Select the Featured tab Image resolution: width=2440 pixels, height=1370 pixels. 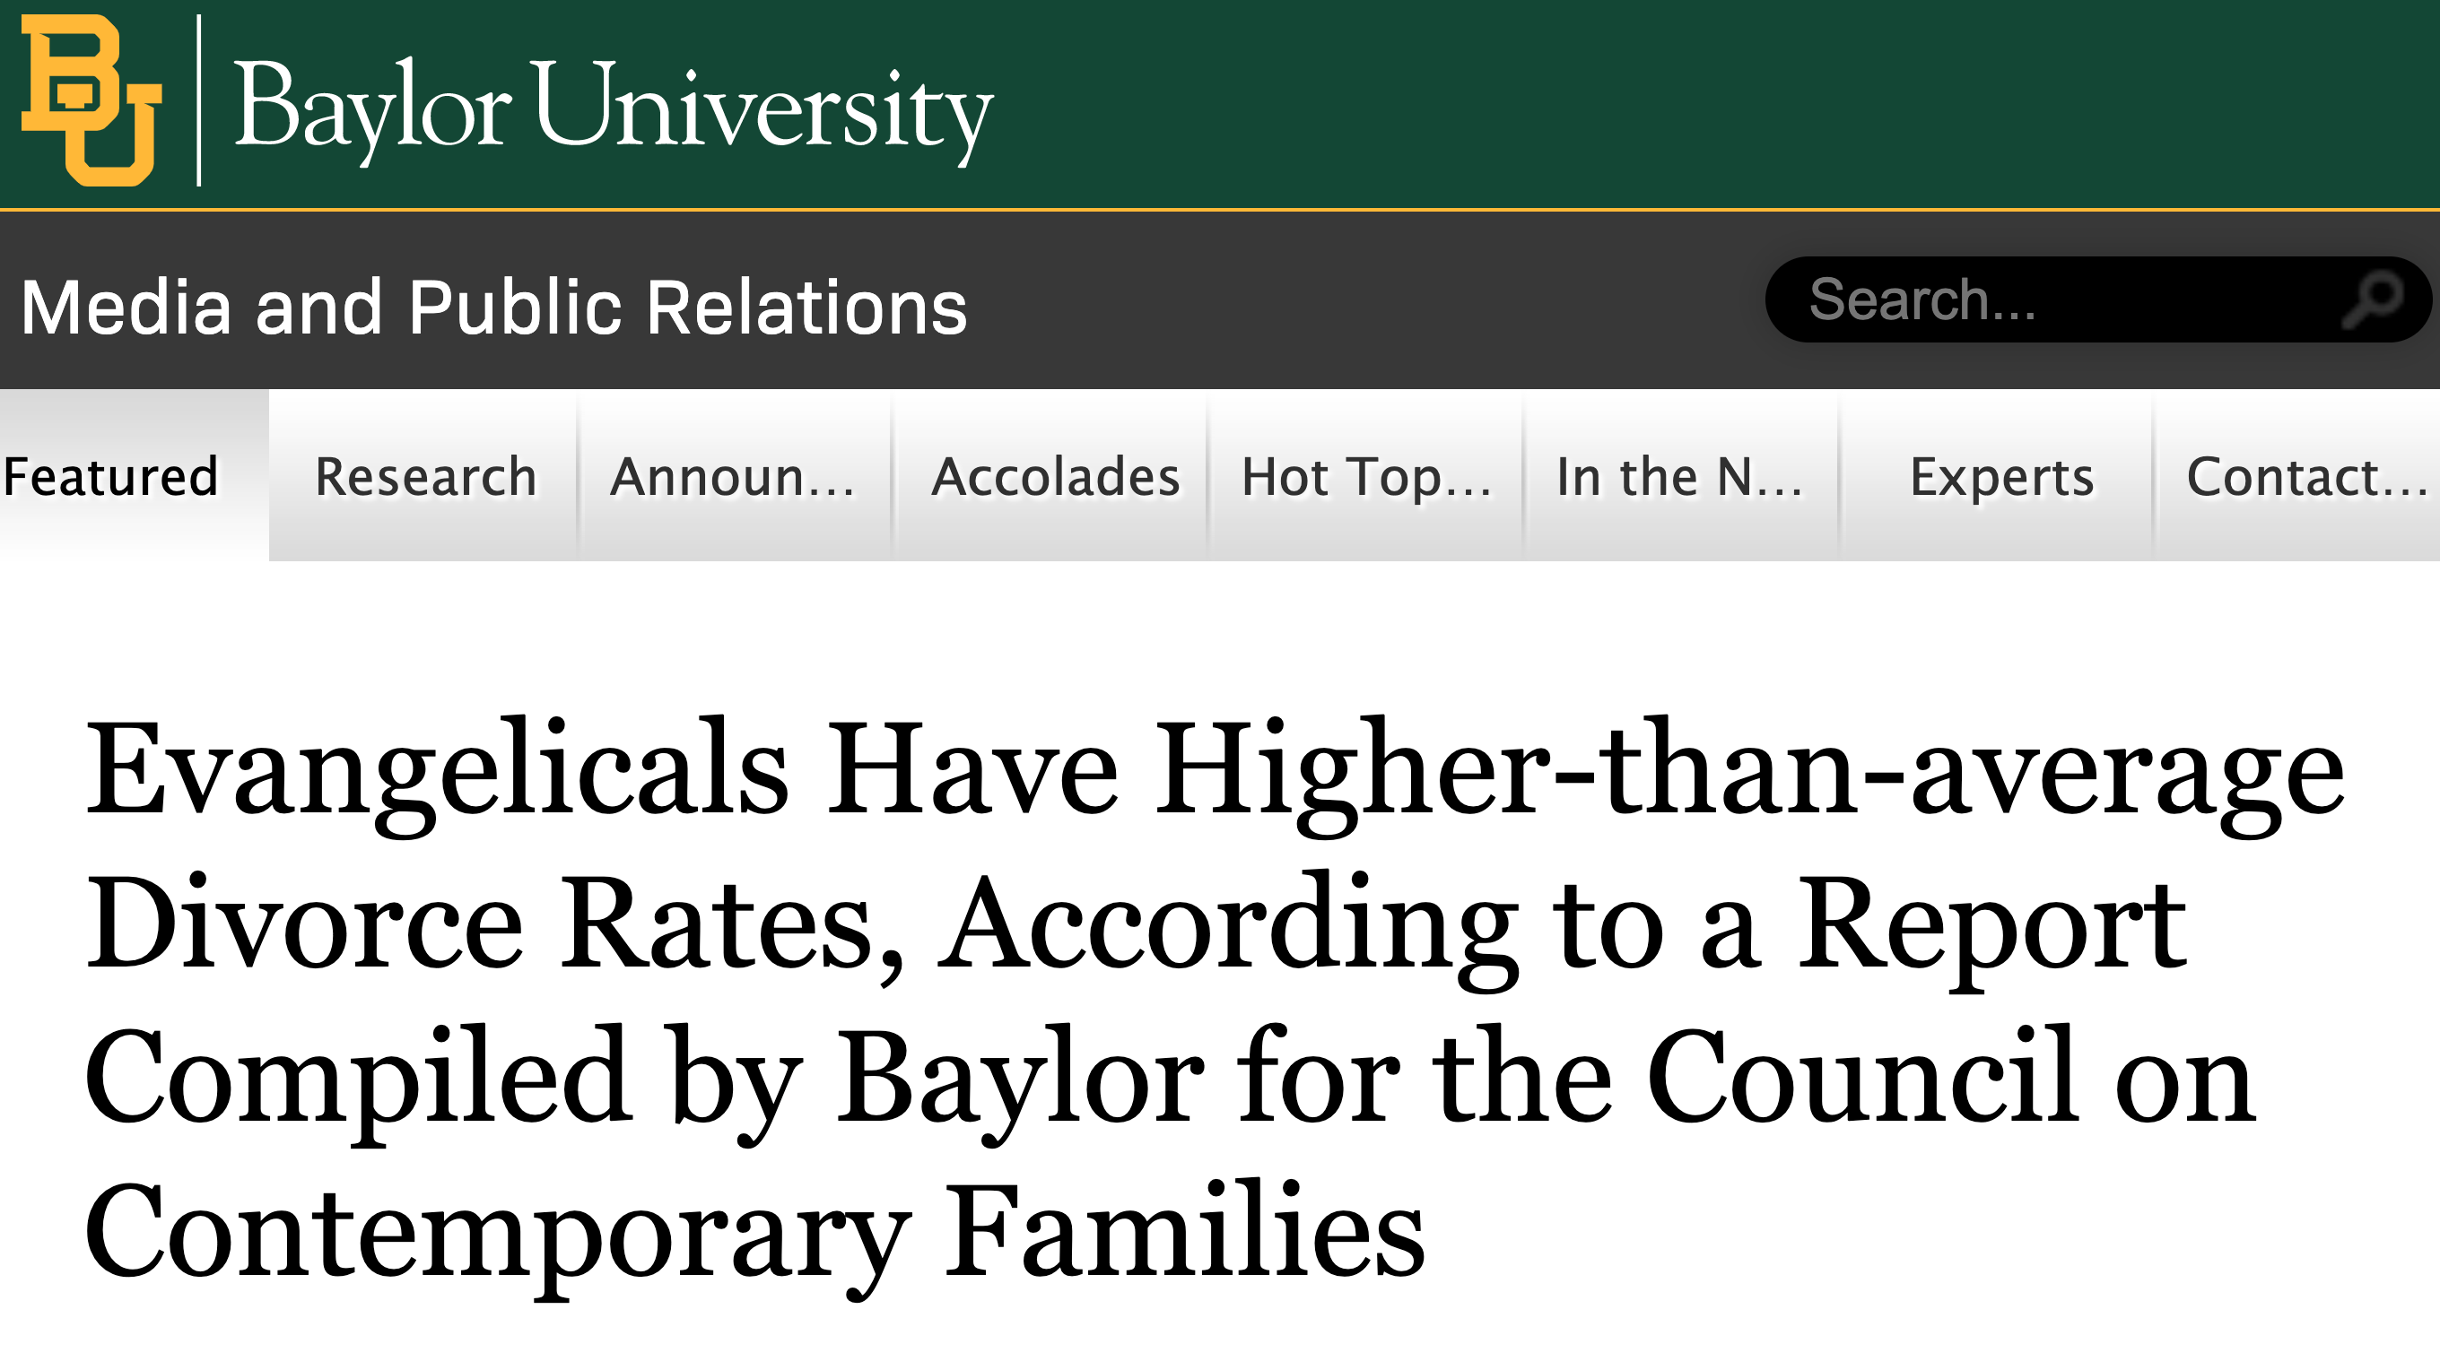(x=112, y=476)
